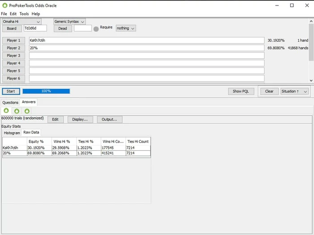
Task: Click the 69.8080% equity cell in table
Action: (x=39, y=153)
